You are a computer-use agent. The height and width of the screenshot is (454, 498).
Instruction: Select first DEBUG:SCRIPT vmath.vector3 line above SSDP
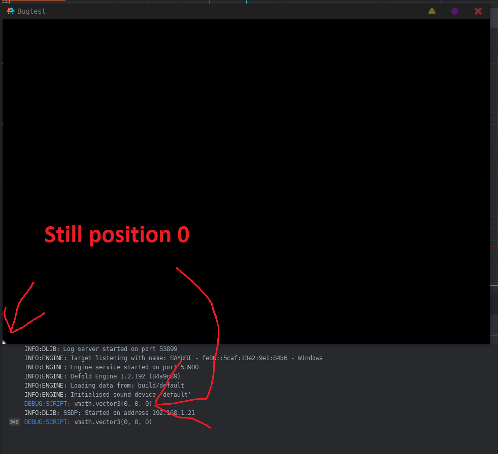[88, 404]
